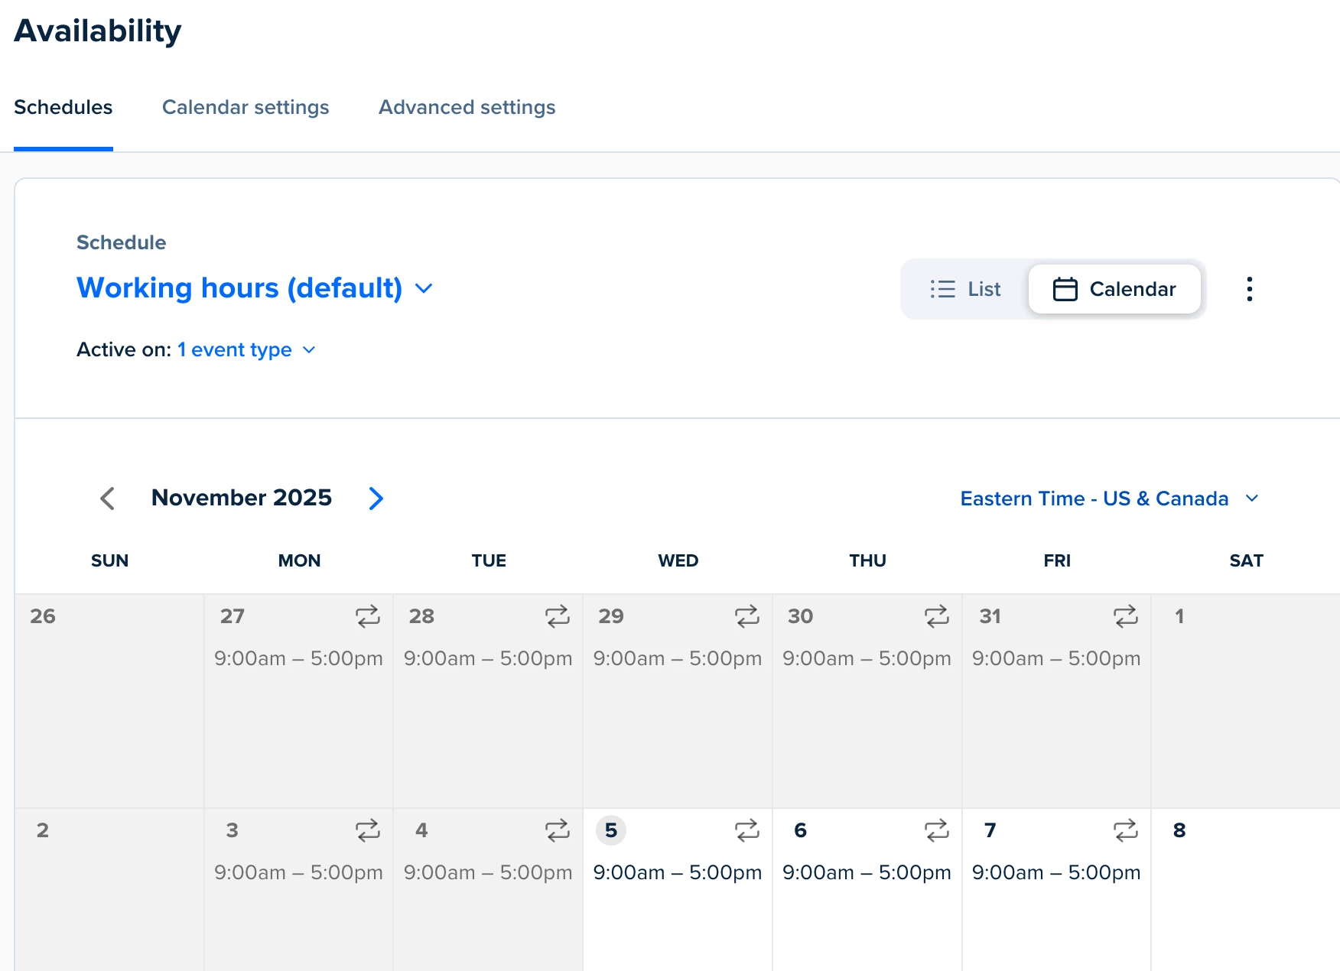Viewport: 1340px width, 971px height.
Task: Click the repeat icon on October 27
Action: coord(368,616)
